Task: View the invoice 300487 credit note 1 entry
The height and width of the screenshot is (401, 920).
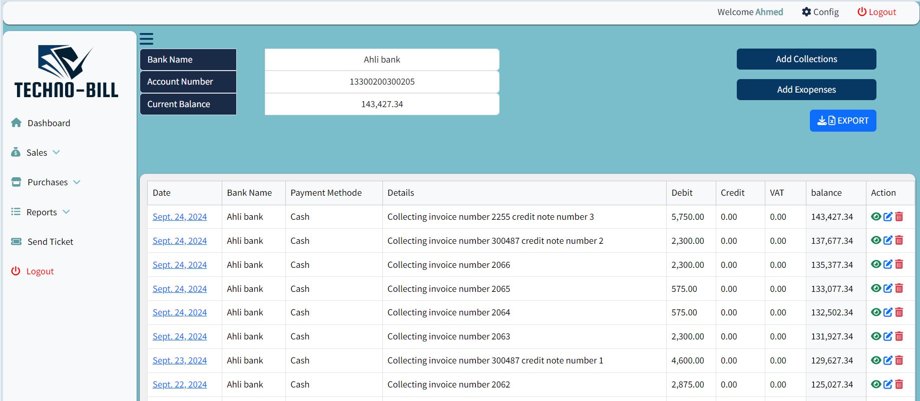Action: 876,360
